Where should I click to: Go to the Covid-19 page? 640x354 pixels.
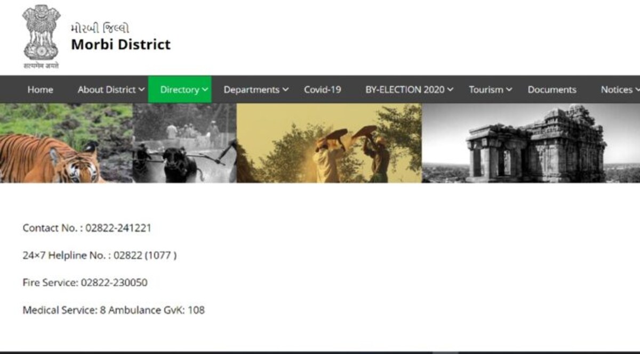322,89
